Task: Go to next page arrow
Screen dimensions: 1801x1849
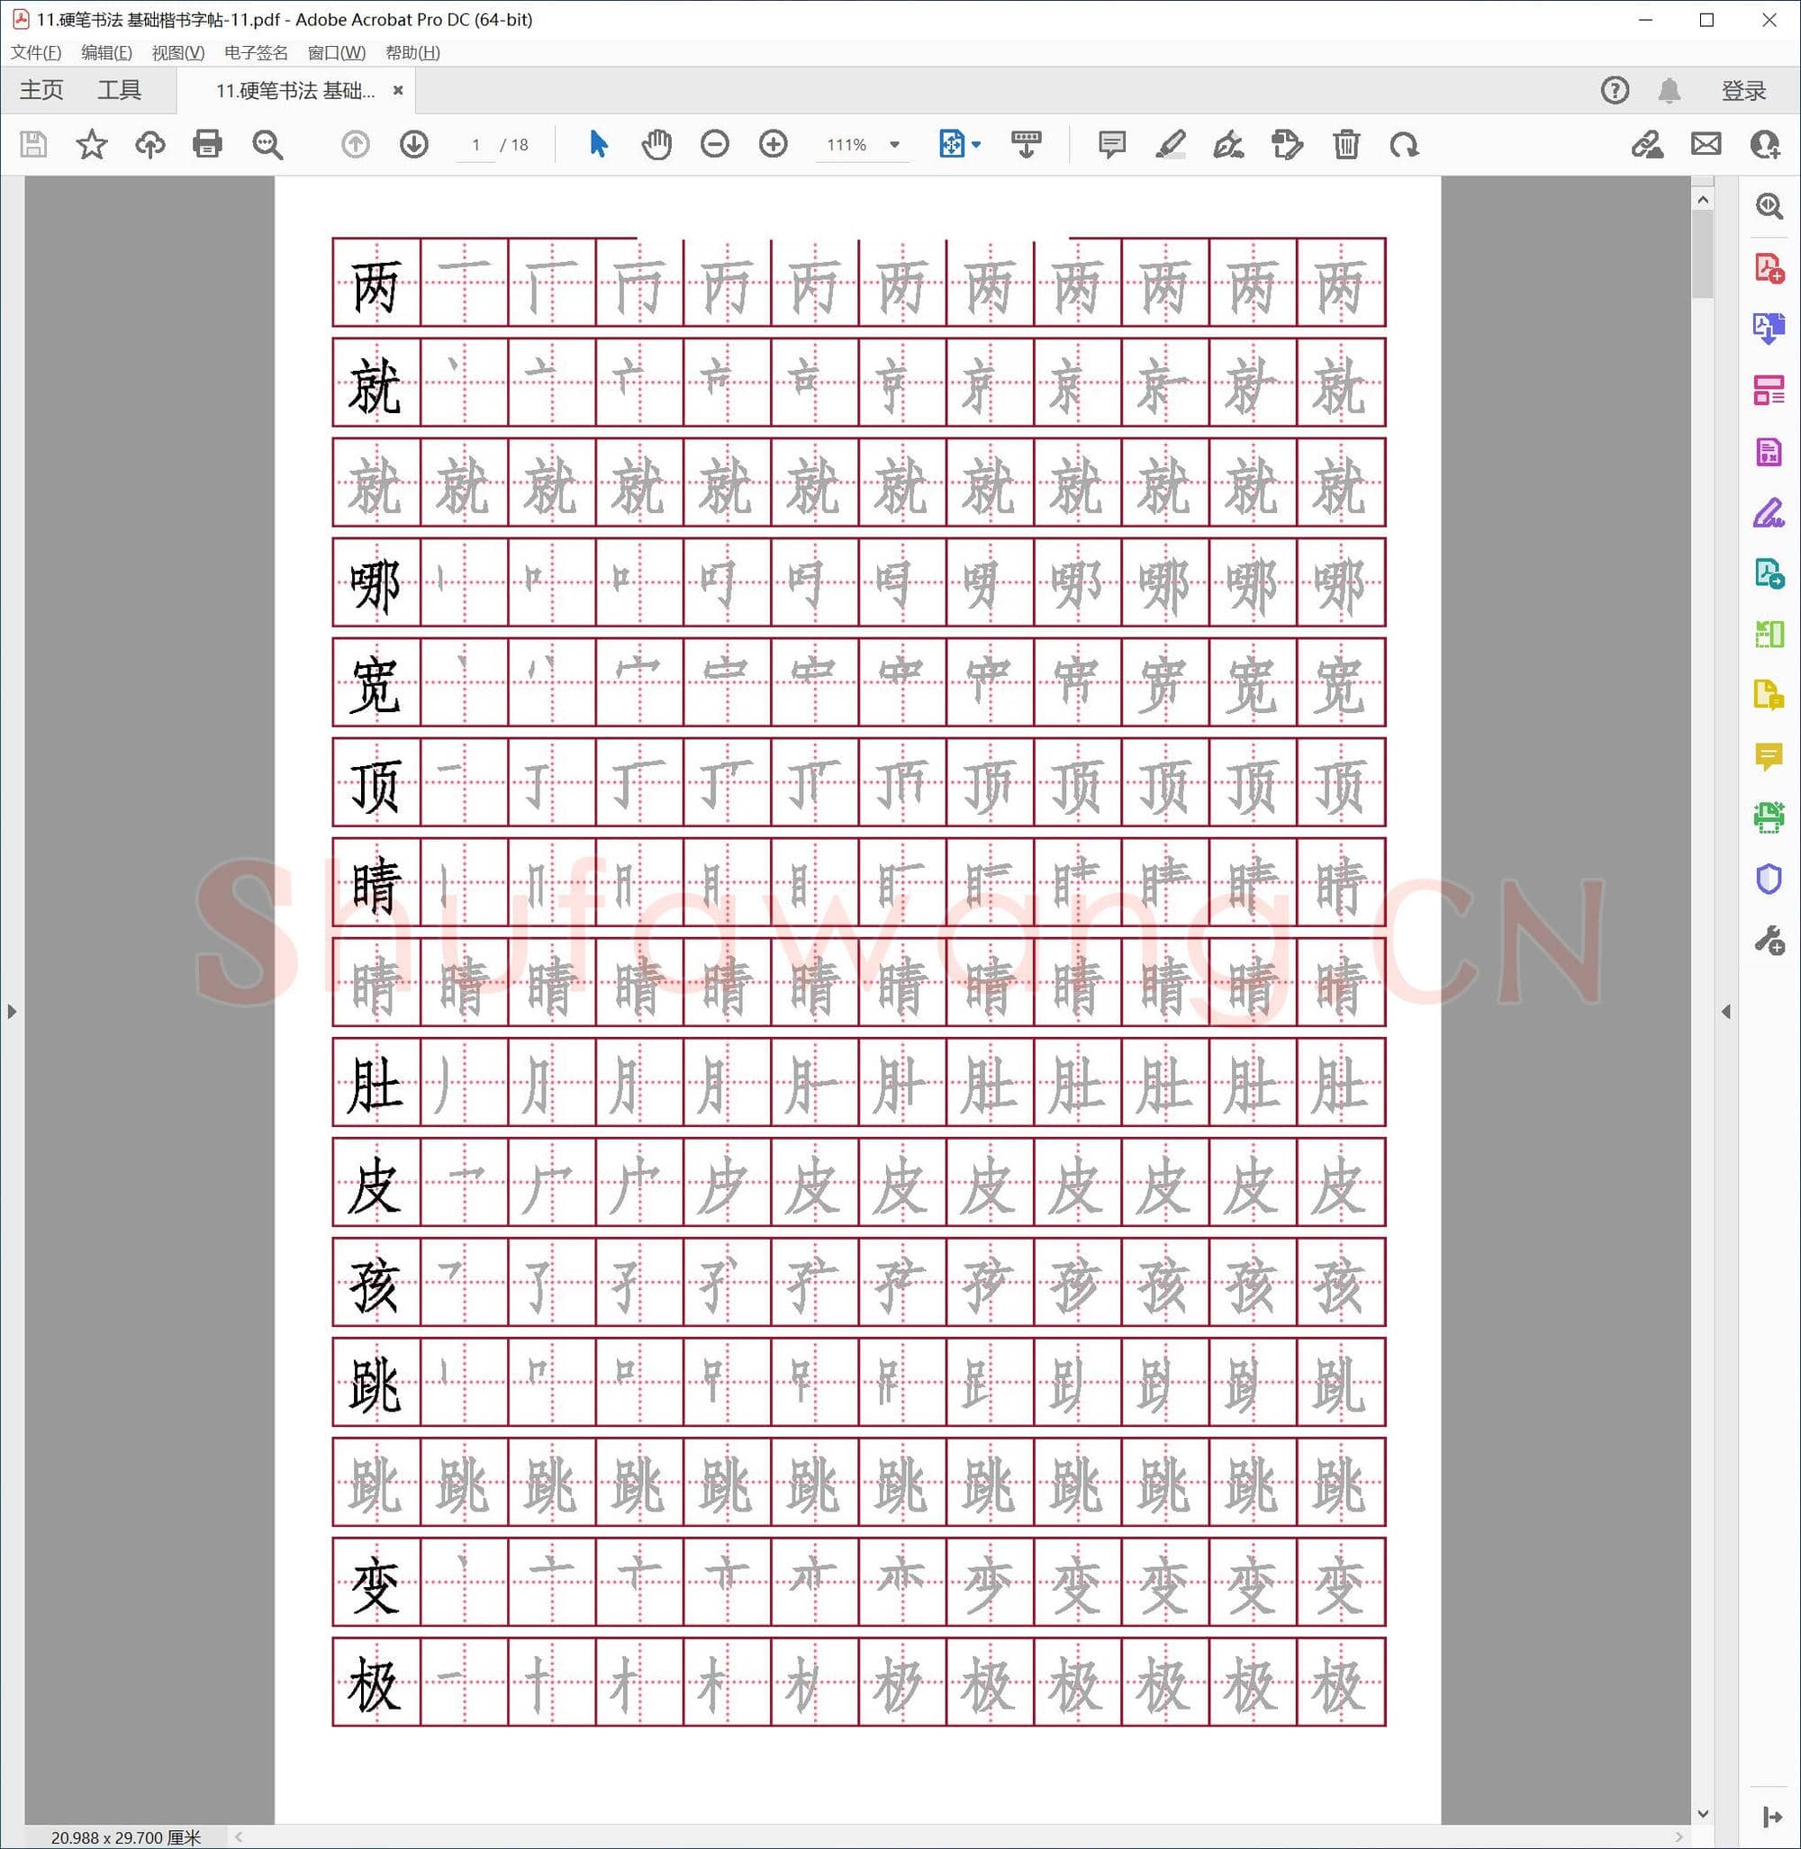Action: click(x=413, y=144)
